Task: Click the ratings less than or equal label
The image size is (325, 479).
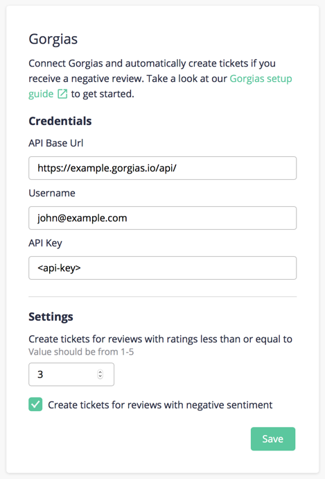Action: coord(160,339)
